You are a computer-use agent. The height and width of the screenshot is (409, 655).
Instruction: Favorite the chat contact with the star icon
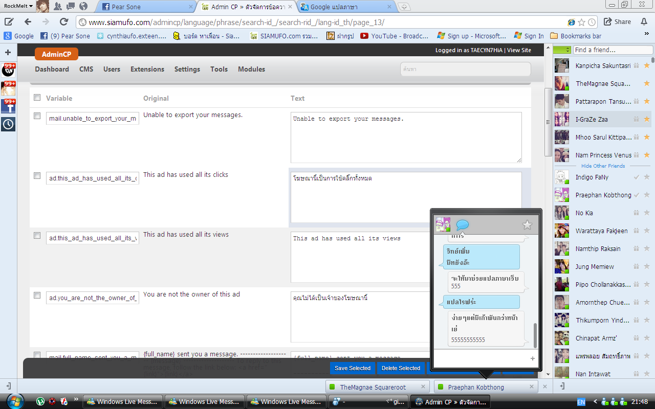[527, 224]
